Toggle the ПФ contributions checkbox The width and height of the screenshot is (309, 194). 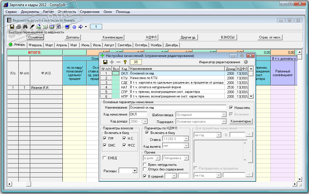point(105,138)
